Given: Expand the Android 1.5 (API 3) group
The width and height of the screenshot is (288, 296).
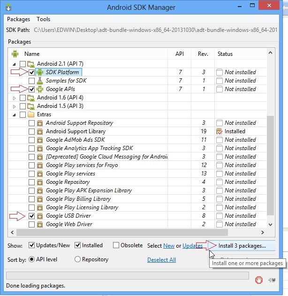Looking at the screenshot, I should (x=14, y=106).
